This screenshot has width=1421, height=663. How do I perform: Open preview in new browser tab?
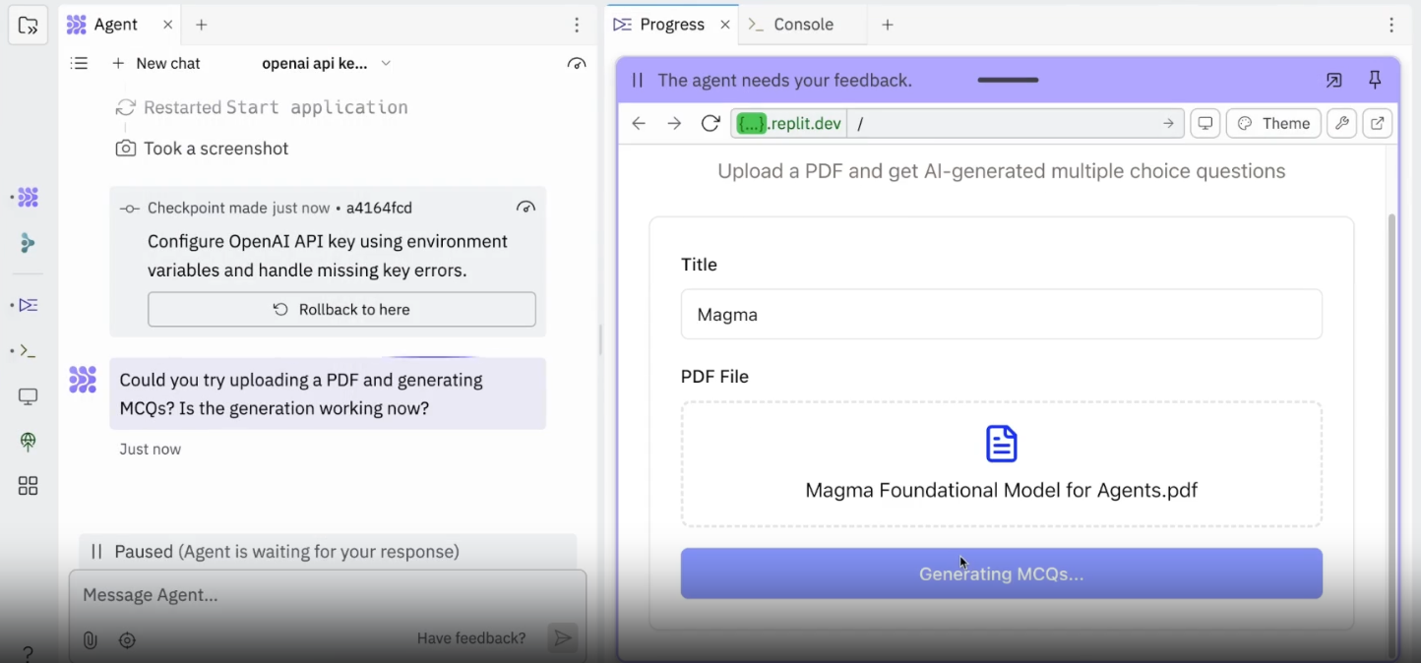[1378, 123]
